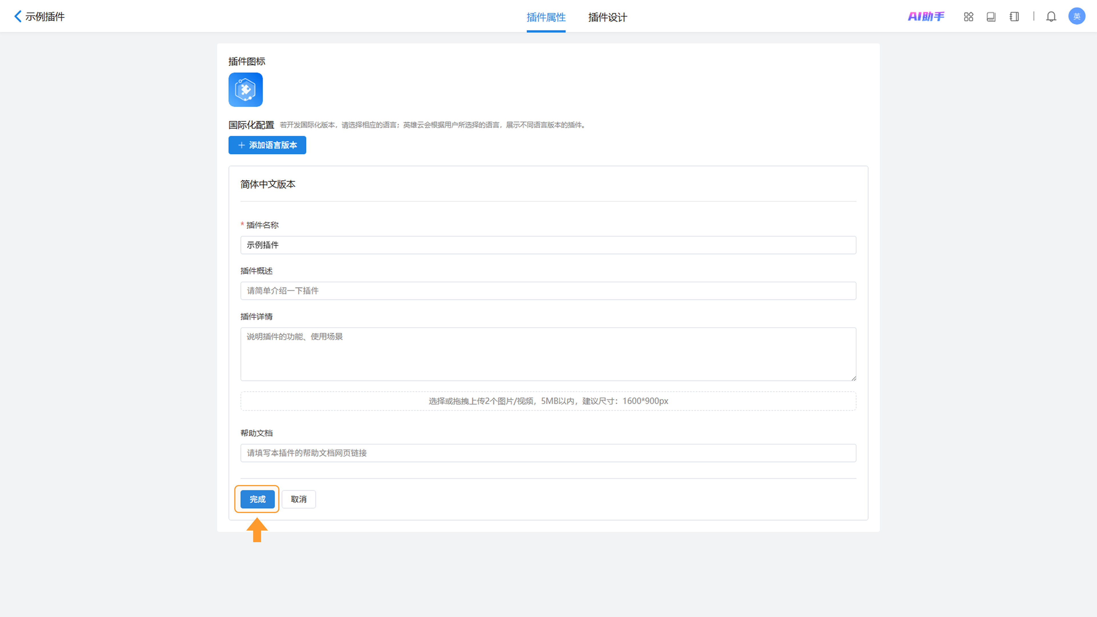The width and height of the screenshot is (1097, 617).
Task: Open the AI助手 assistant
Action: [926, 17]
